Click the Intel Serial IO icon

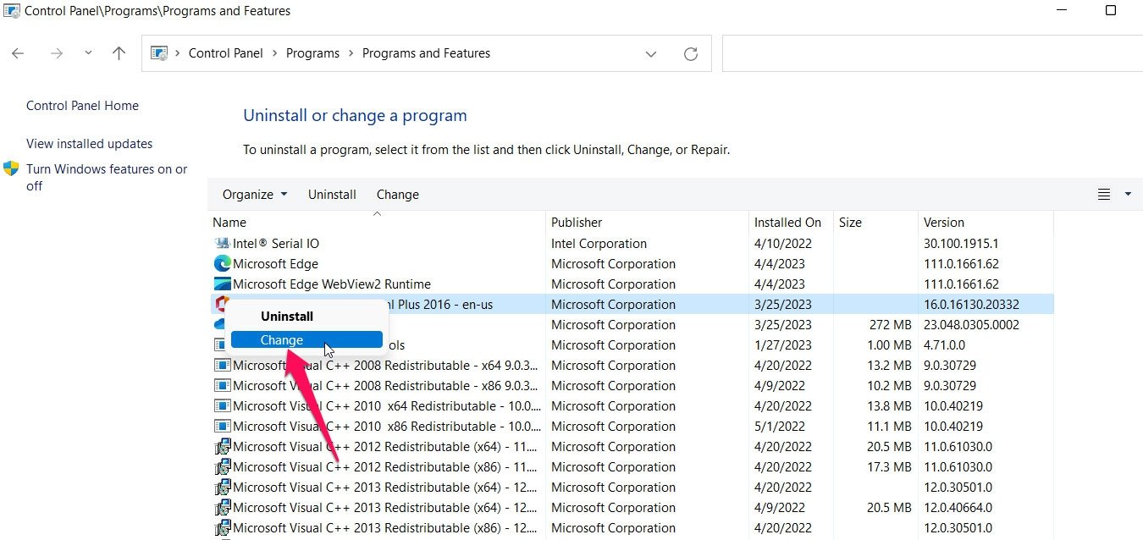point(222,244)
